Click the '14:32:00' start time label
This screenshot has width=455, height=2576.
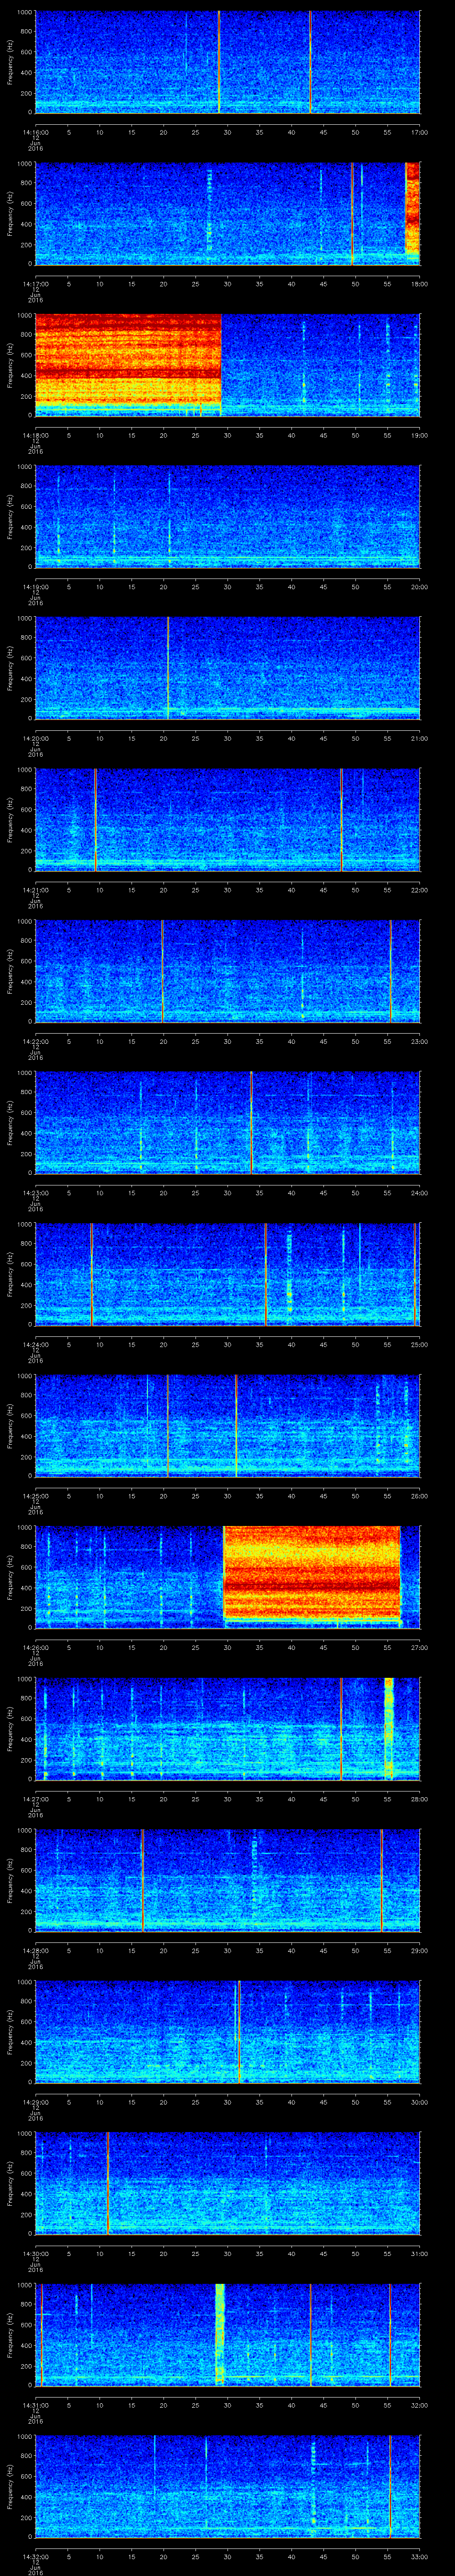(36, 2557)
